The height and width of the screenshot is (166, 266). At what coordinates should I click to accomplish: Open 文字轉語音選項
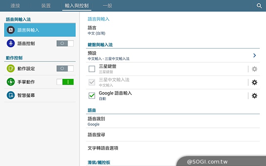pos(173,148)
